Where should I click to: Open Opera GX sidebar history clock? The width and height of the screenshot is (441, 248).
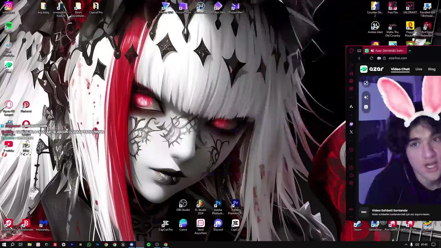tap(351, 168)
